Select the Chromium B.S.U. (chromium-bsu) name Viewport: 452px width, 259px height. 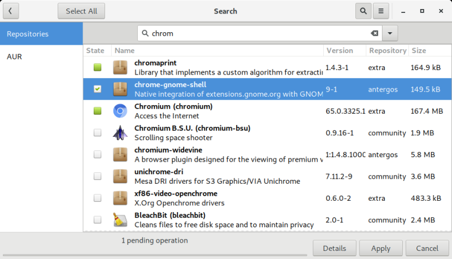192,128
